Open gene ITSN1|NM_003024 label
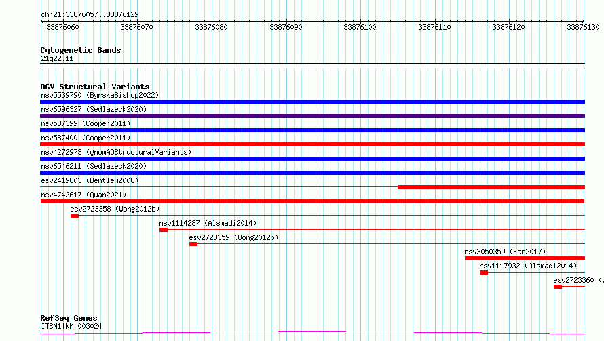 point(71,326)
